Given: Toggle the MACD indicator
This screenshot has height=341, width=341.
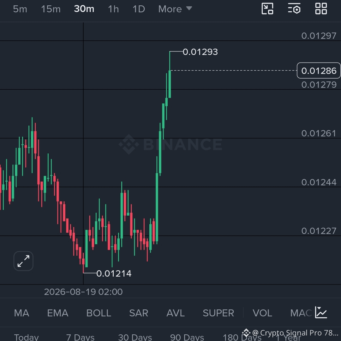Looking at the screenshot, I should coord(301,313).
